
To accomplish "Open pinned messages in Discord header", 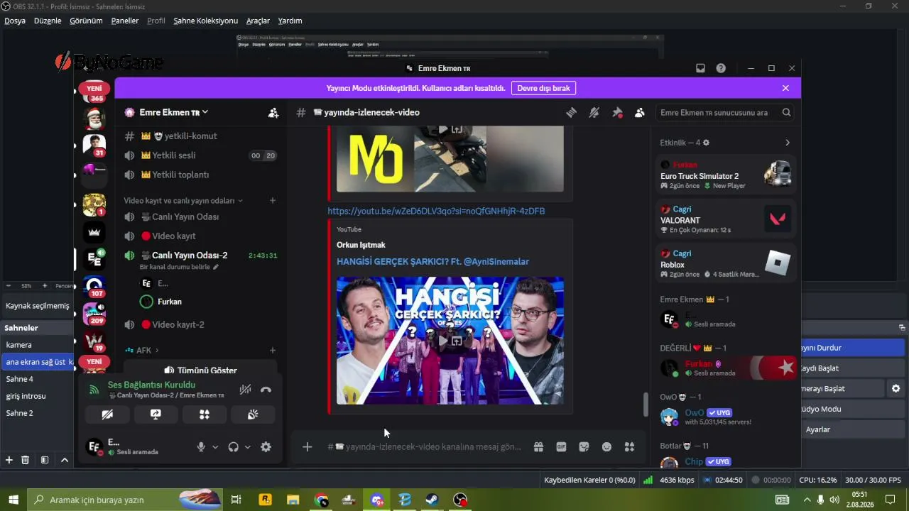I will tap(617, 112).
